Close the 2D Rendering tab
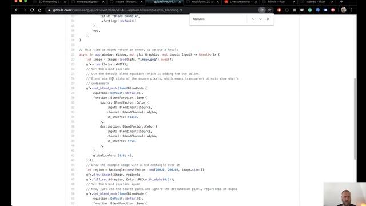366x206 pixels. tap(65, 2)
